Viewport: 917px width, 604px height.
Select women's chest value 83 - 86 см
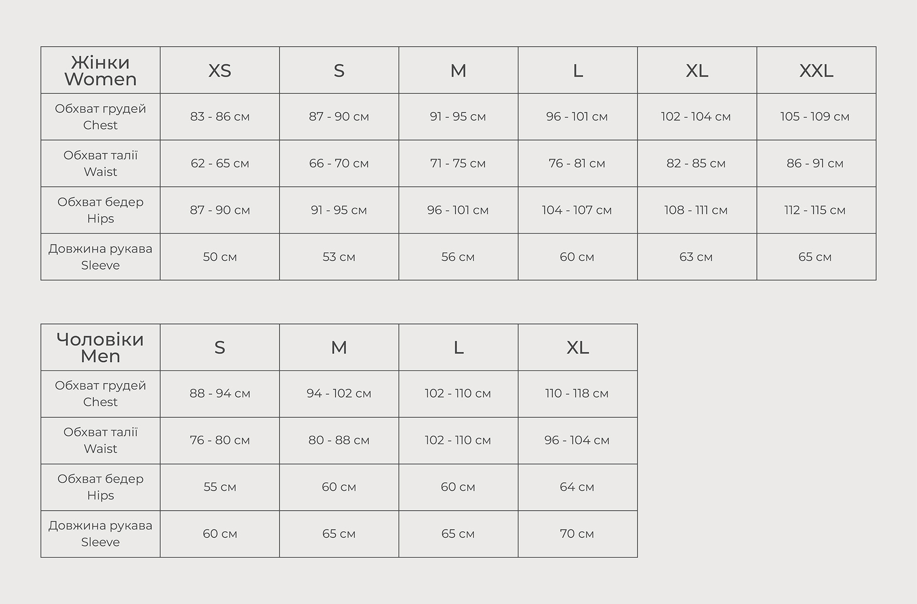tap(220, 117)
